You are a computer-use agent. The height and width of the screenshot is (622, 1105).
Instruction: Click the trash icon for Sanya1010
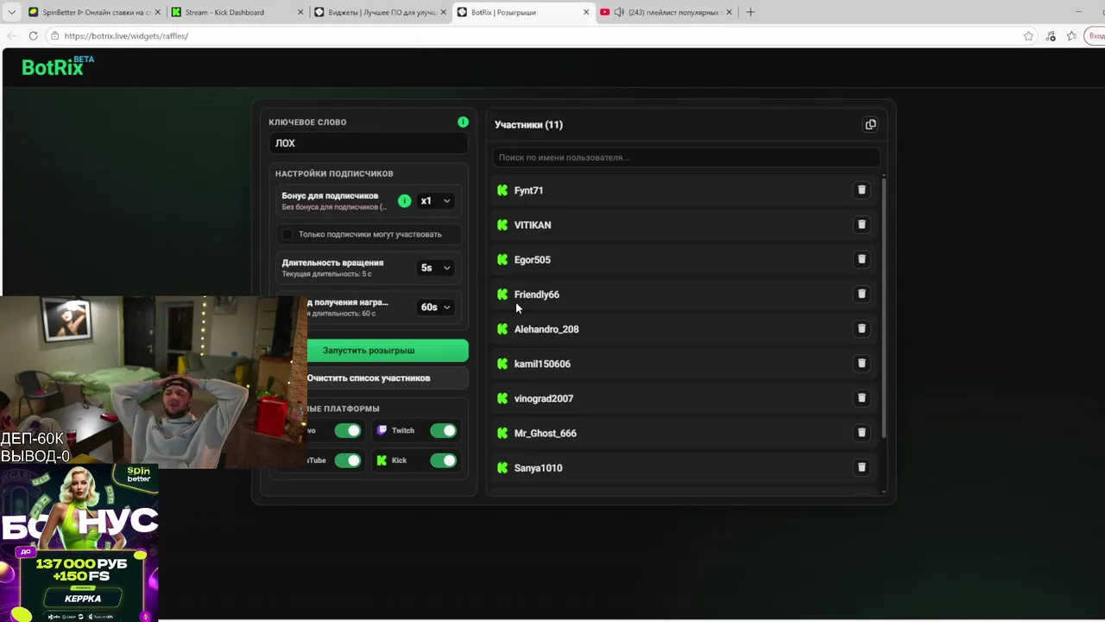click(862, 467)
